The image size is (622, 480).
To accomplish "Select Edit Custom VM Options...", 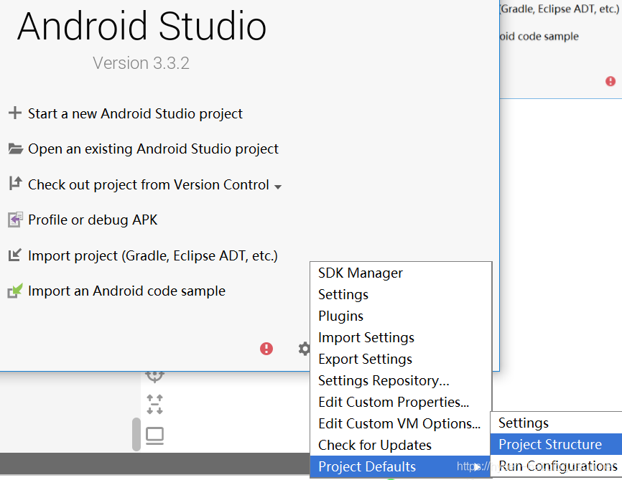I will (401, 423).
